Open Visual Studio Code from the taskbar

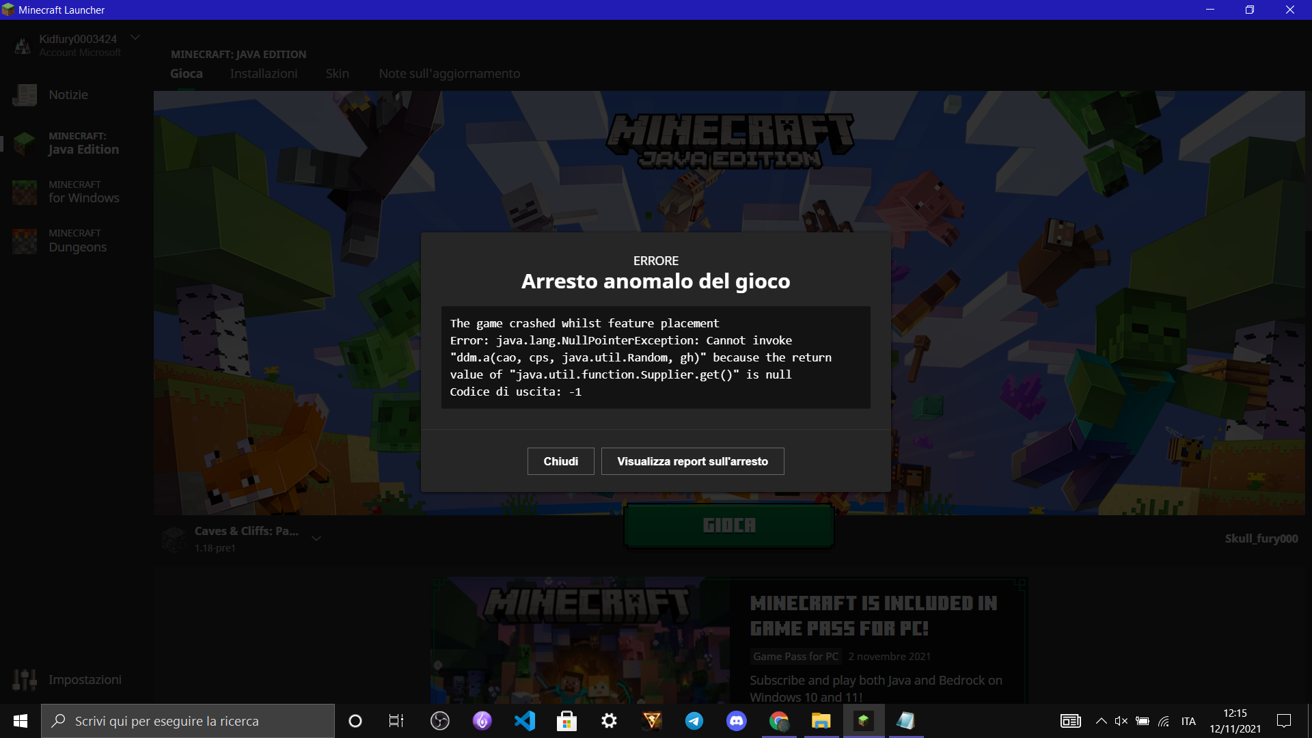525,721
